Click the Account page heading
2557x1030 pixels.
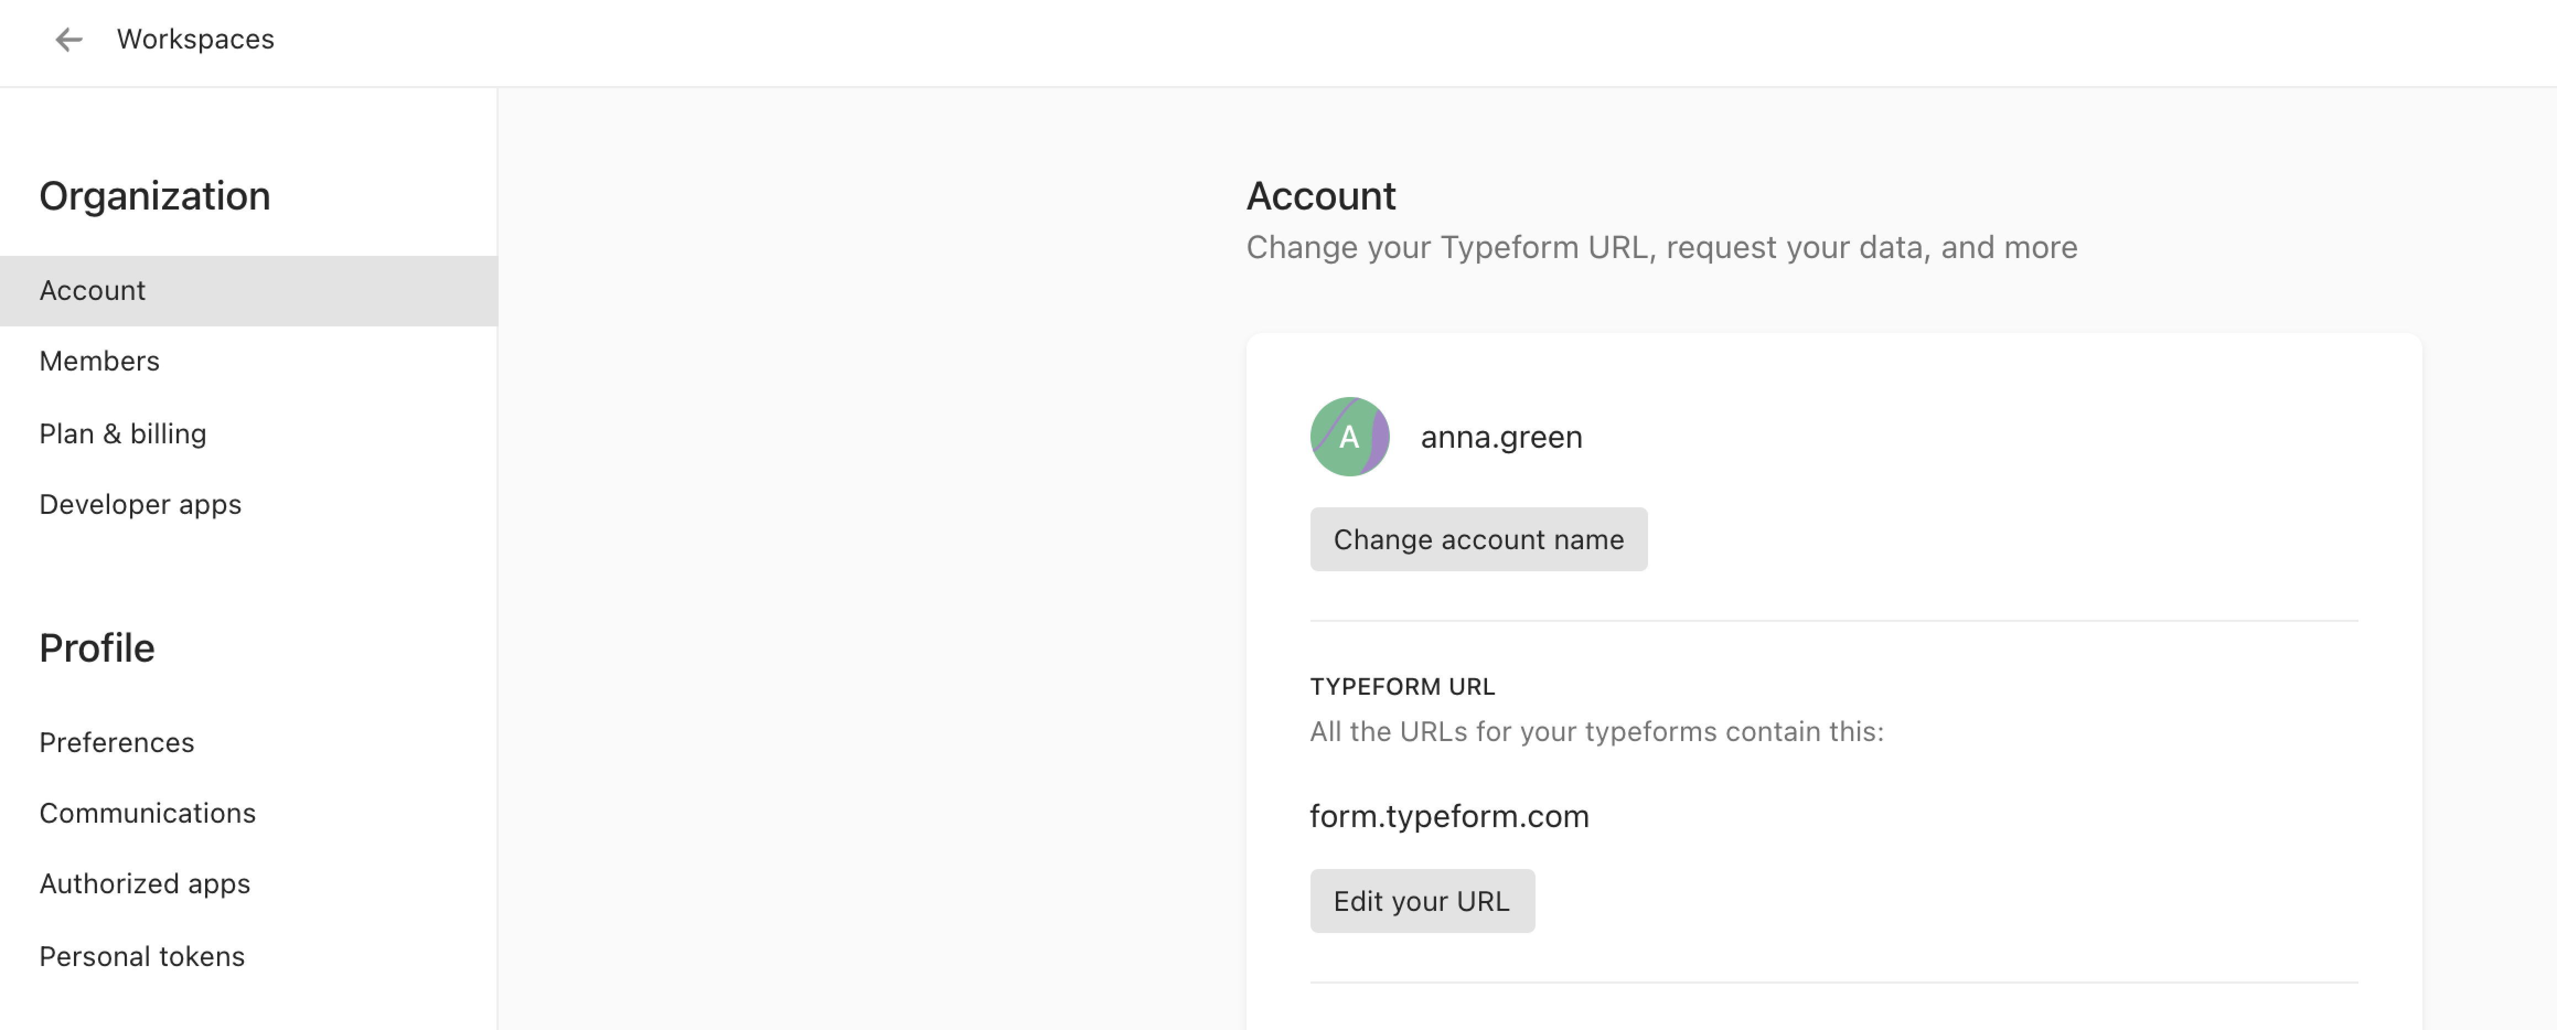coord(1321,196)
